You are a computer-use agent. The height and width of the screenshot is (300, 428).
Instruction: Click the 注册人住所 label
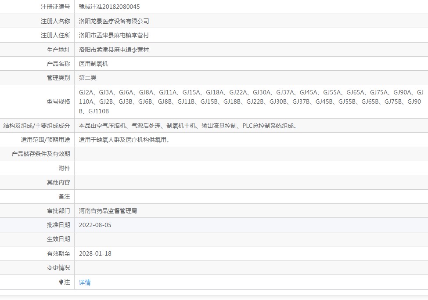(55, 35)
